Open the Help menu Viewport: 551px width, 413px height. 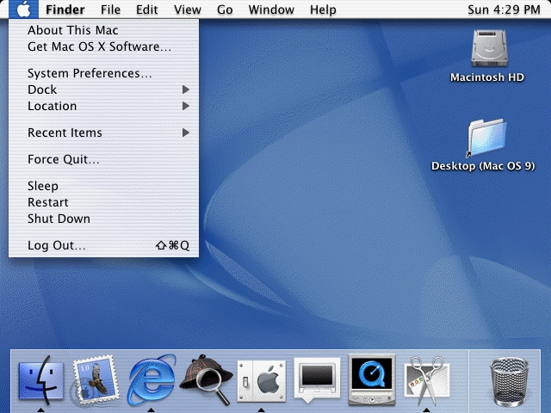[x=323, y=9]
